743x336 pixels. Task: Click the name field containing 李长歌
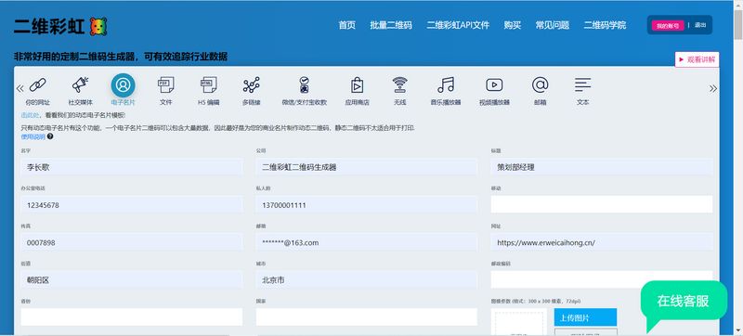(x=131, y=167)
